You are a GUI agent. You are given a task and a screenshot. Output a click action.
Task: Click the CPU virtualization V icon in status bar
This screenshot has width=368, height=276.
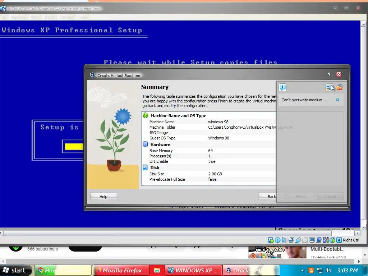[325, 240]
